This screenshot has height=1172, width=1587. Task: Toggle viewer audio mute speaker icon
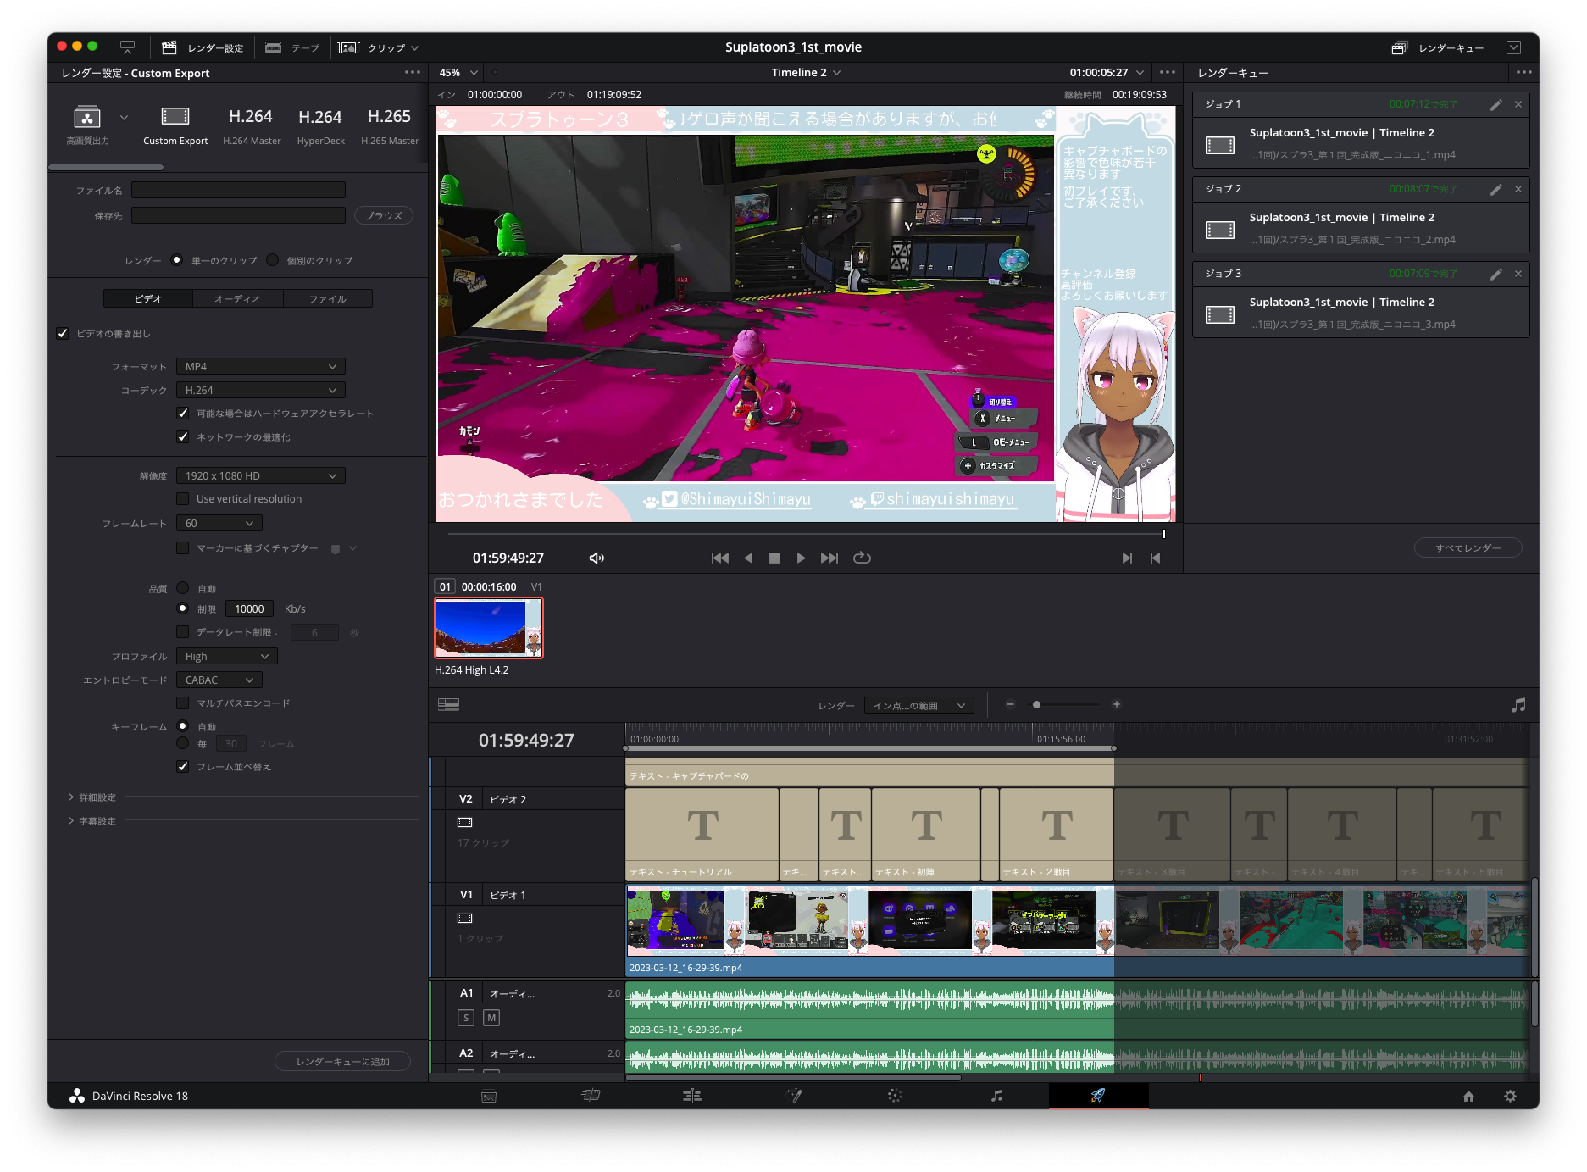[x=597, y=558]
